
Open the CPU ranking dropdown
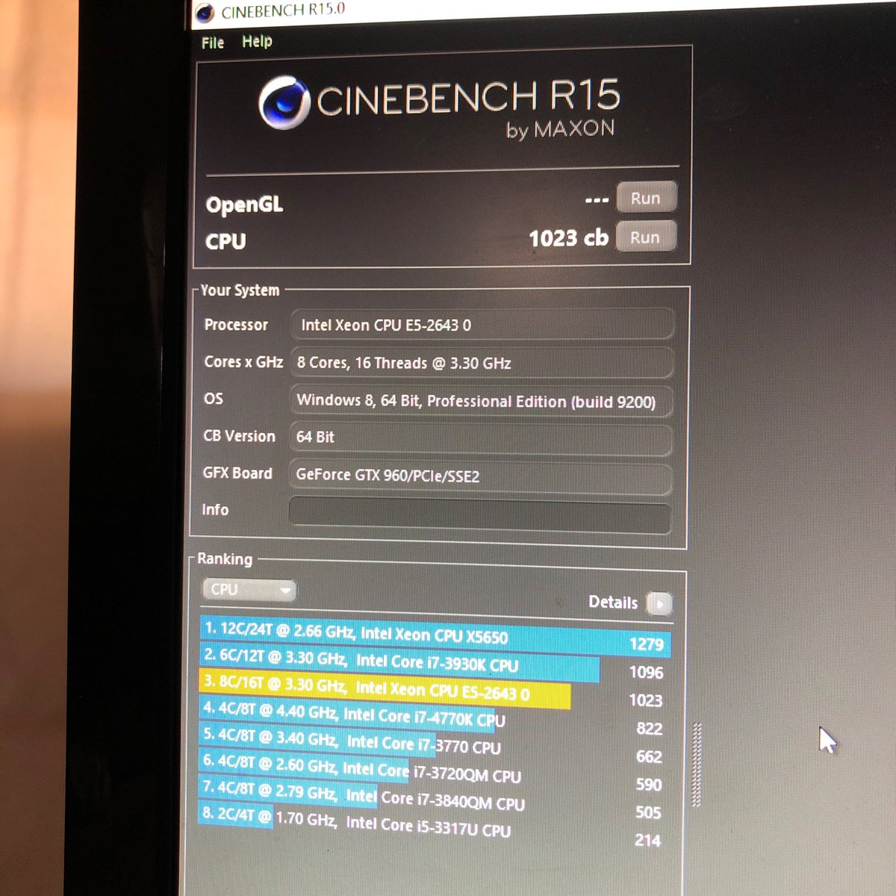pyautogui.click(x=249, y=590)
